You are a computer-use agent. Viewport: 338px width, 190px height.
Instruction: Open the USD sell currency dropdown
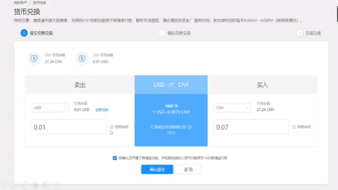50,108
